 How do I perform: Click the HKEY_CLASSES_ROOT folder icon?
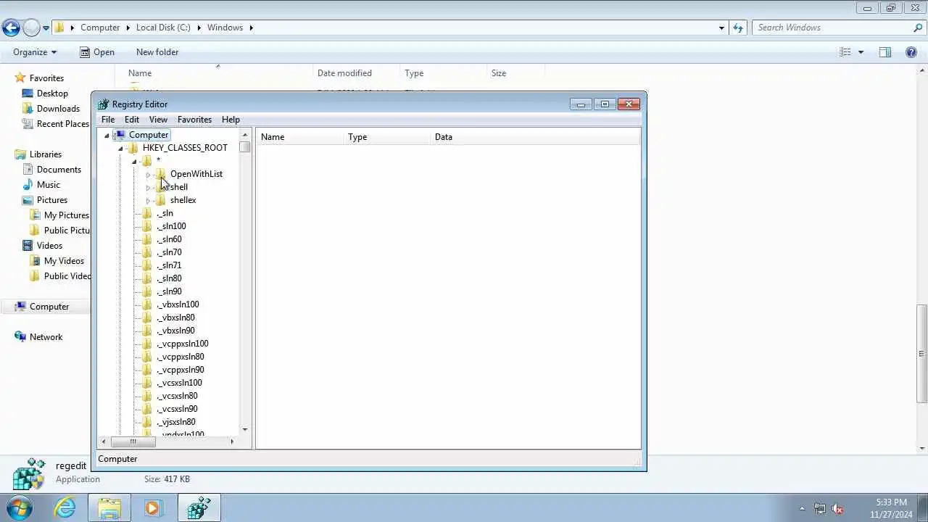[x=133, y=148]
